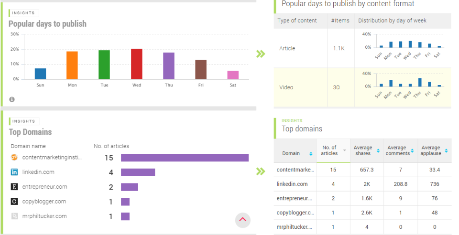This screenshot has width=459, height=235.
Task: Select the red Wed bar in chart
Action: (137, 64)
